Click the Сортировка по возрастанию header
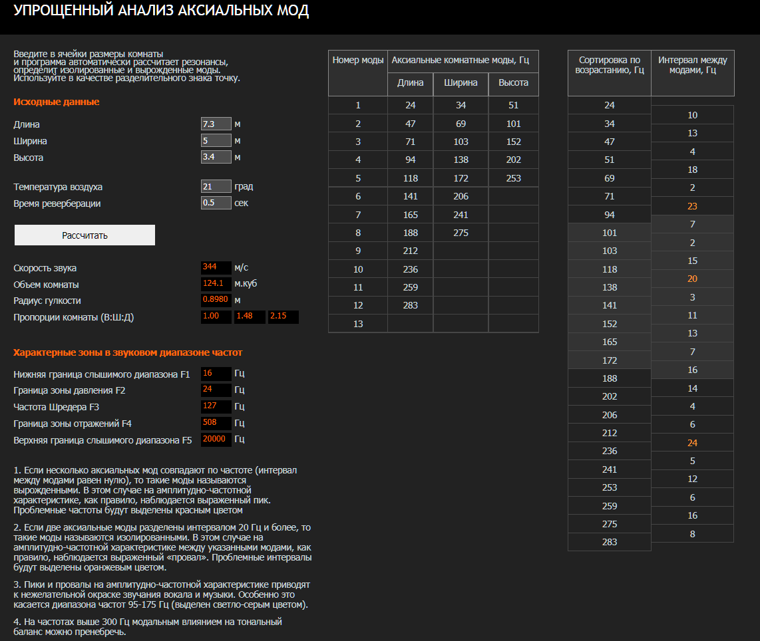This screenshot has width=760, height=641. pos(610,73)
